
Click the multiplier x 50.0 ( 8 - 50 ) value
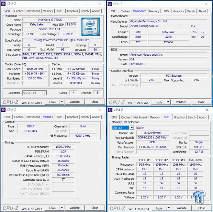coord(35,74)
